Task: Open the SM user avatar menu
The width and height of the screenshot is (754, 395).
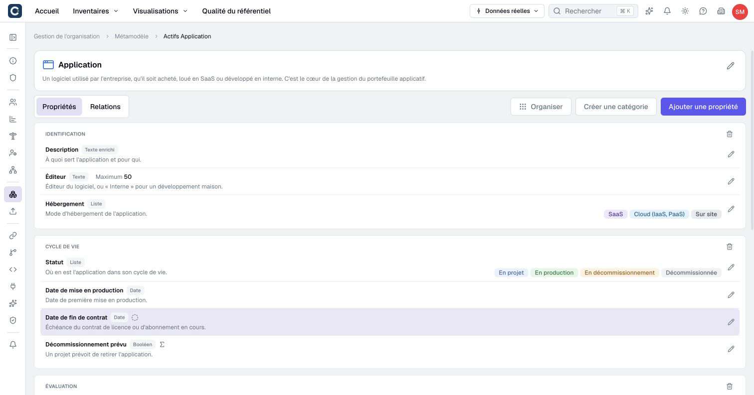Action: pos(740,11)
